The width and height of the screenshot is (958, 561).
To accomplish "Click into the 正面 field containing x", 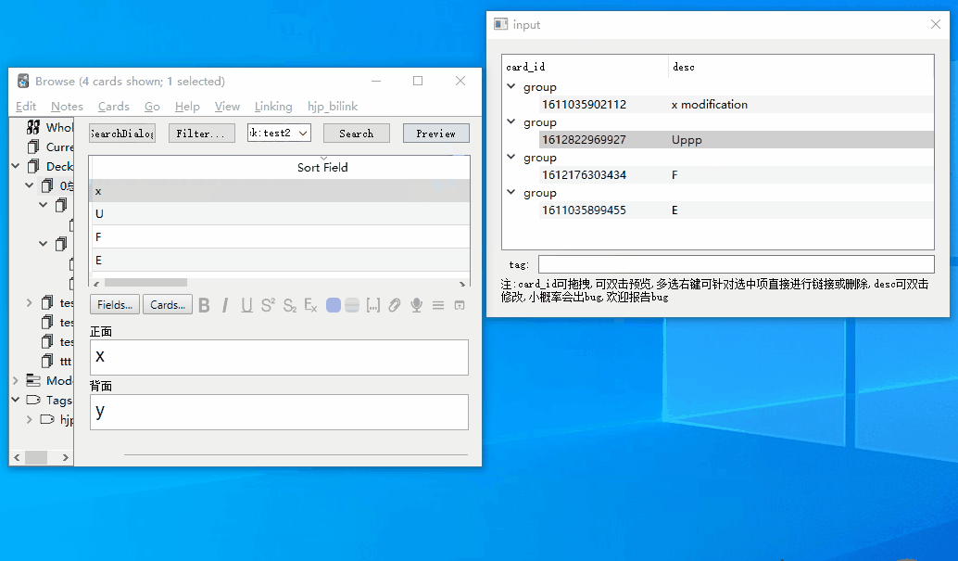I will [279, 357].
